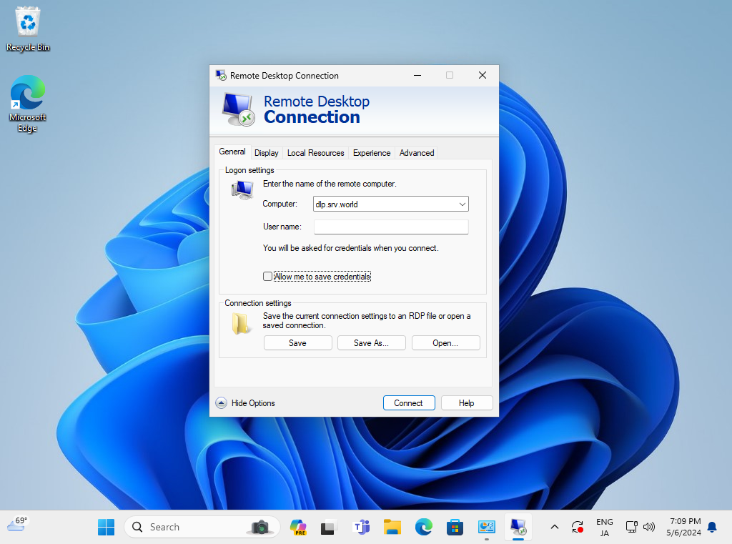Open Microsoft Teams from the taskbar

[362, 527]
